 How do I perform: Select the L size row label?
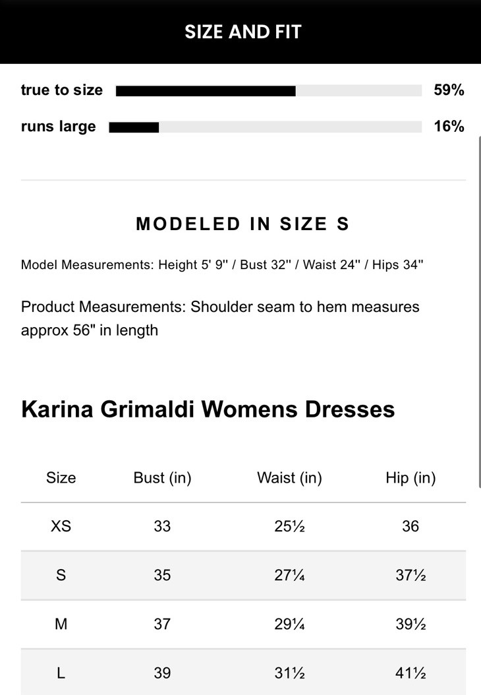(x=61, y=673)
